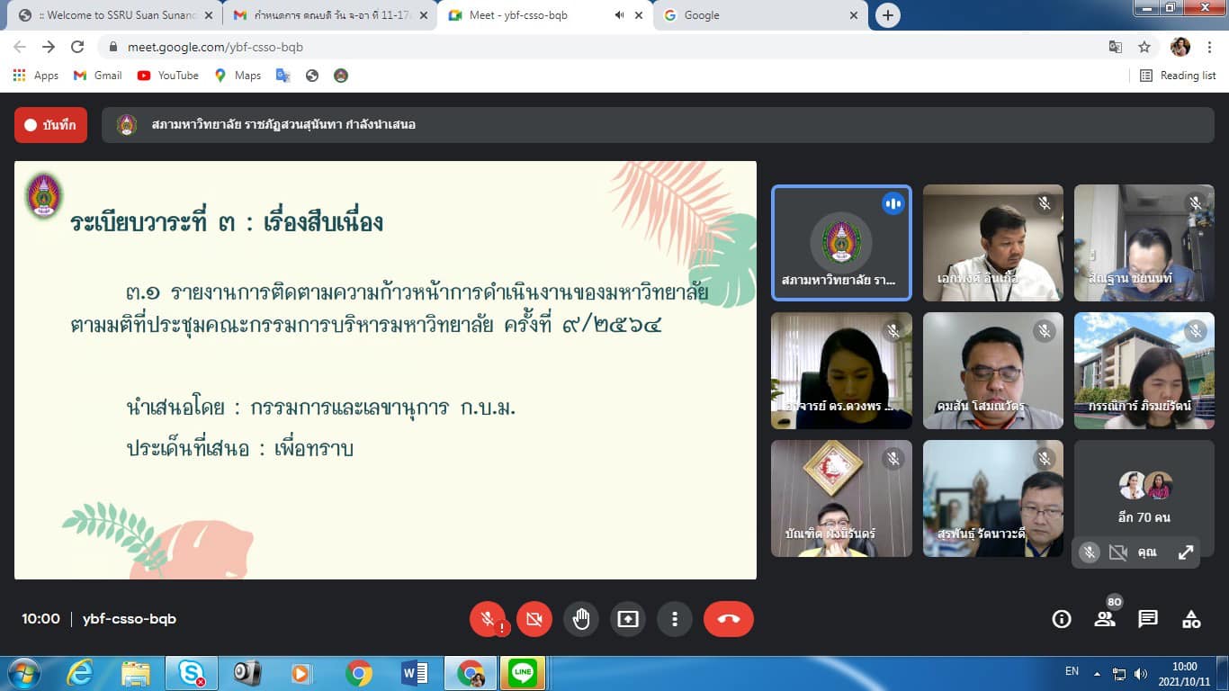Show hidden system tray icons arrow
Image resolution: width=1229 pixels, height=691 pixels.
click(1097, 673)
